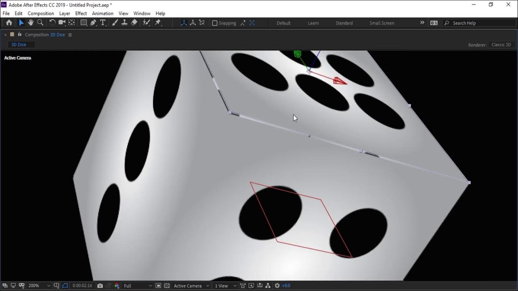Open the Window menu
The image size is (518, 291).
(x=142, y=13)
